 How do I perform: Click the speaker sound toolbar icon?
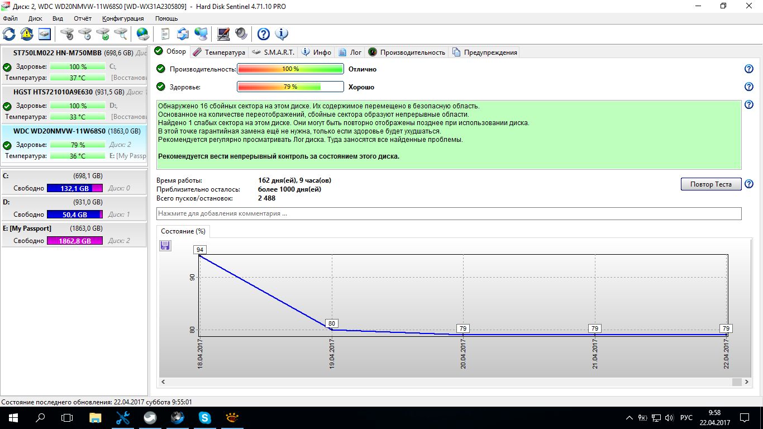click(x=241, y=34)
